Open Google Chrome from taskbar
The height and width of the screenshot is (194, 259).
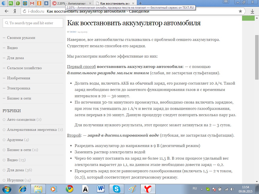tap(70, 189)
